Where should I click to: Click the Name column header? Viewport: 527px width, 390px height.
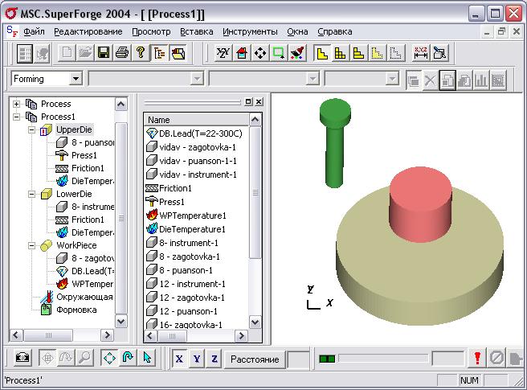[x=197, y=120]
